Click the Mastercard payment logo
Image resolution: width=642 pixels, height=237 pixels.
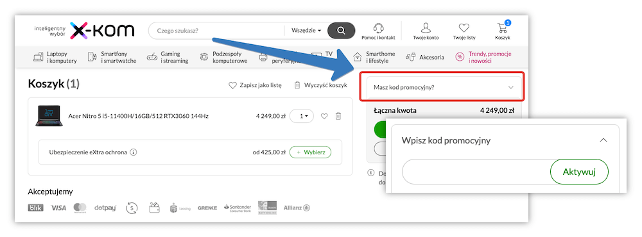point(80,208)
